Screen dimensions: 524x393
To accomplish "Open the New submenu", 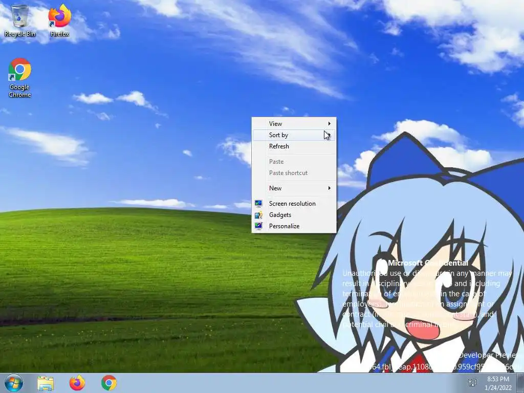I will tap(294, 188).
